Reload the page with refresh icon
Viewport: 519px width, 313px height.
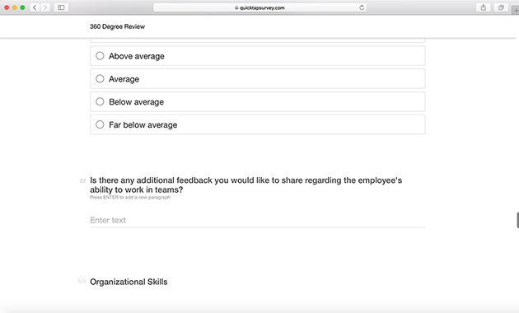(362, 7)
